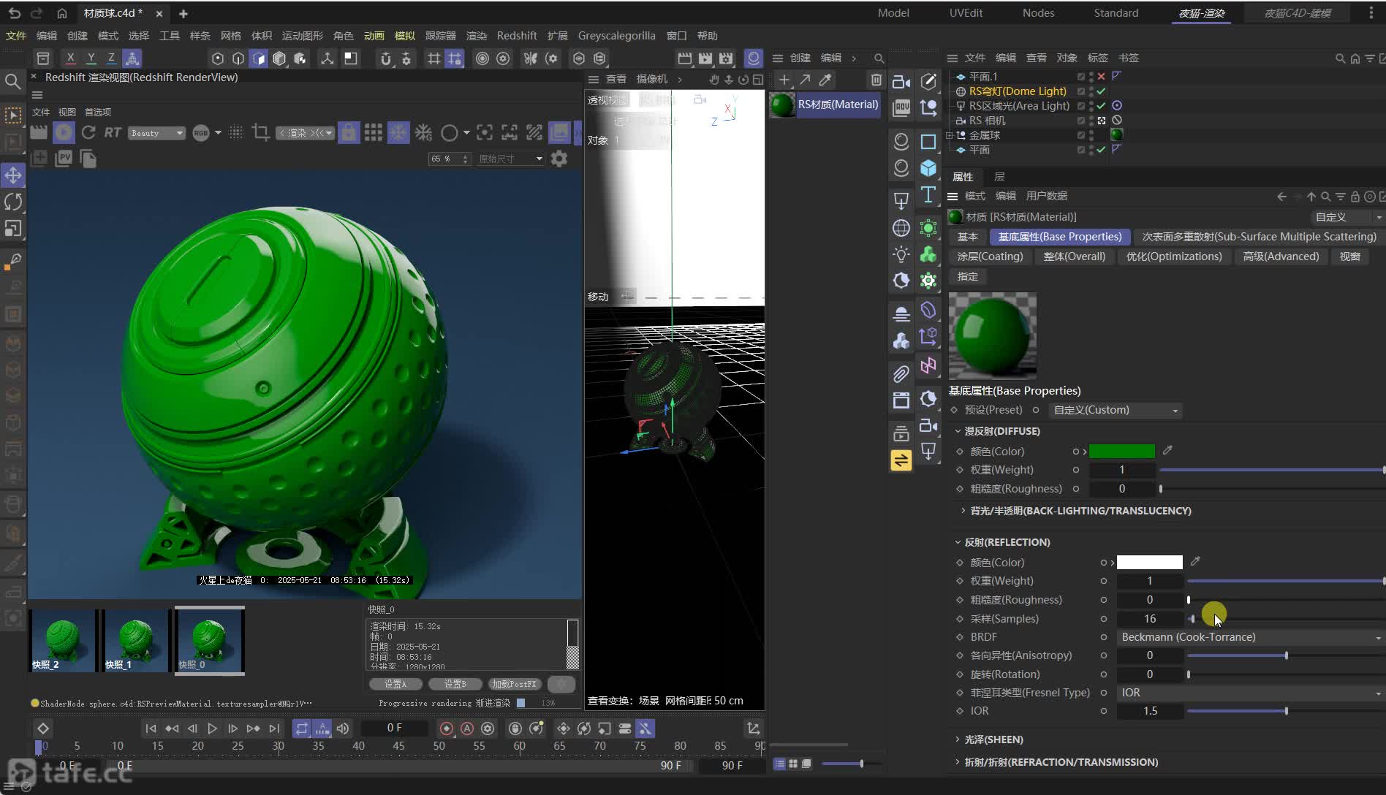This screenshot has width=1386, height=795.
Task: Refresh the Redshift render view
Action: (x=88, y=132)
